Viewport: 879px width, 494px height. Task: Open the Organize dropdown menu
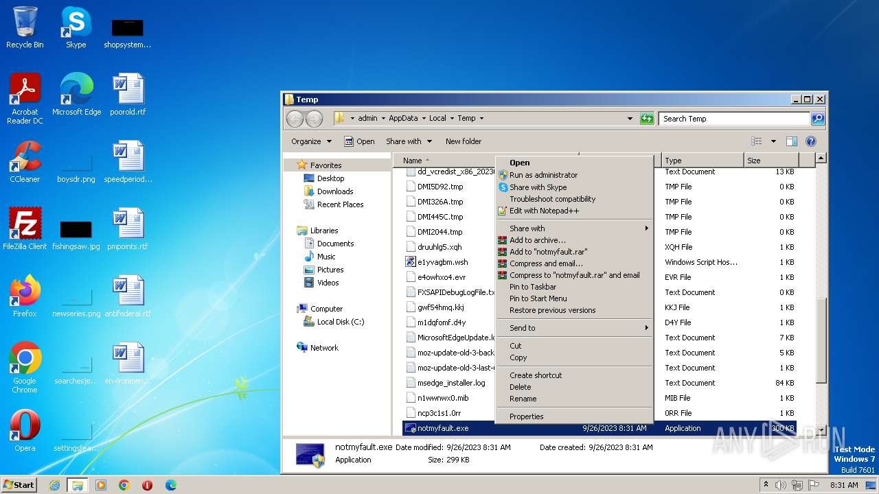311,141
